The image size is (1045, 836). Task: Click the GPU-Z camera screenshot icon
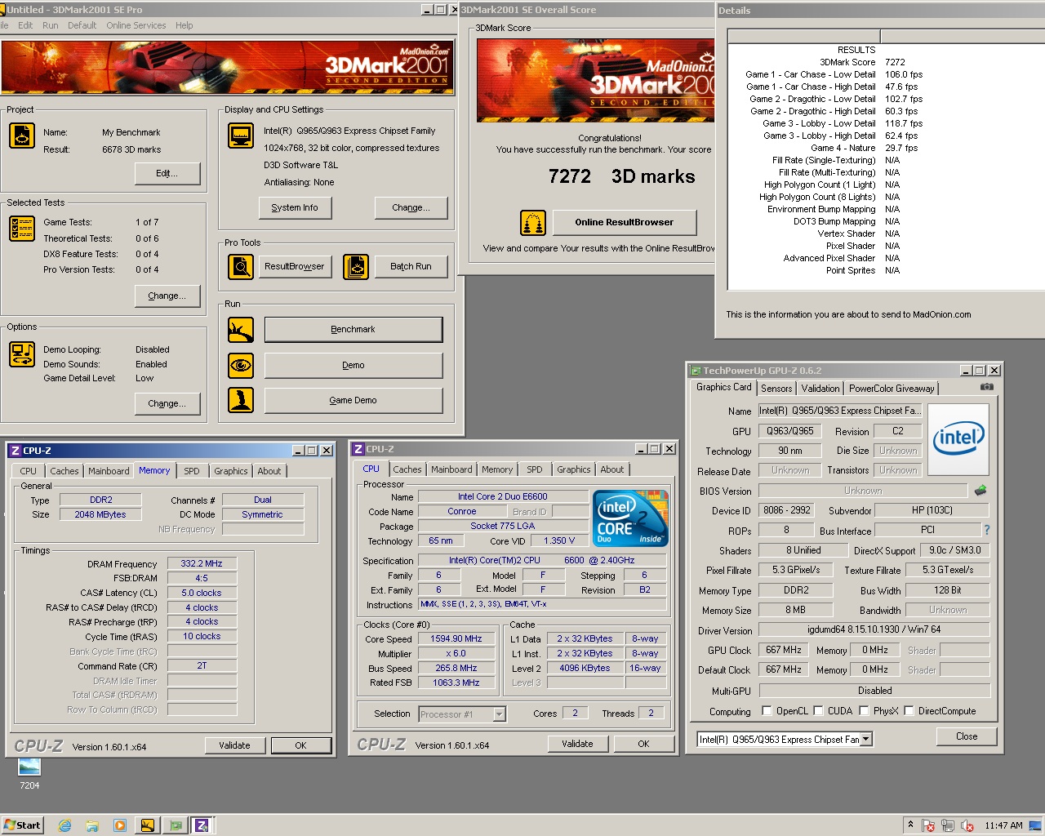tap(987, 387)
